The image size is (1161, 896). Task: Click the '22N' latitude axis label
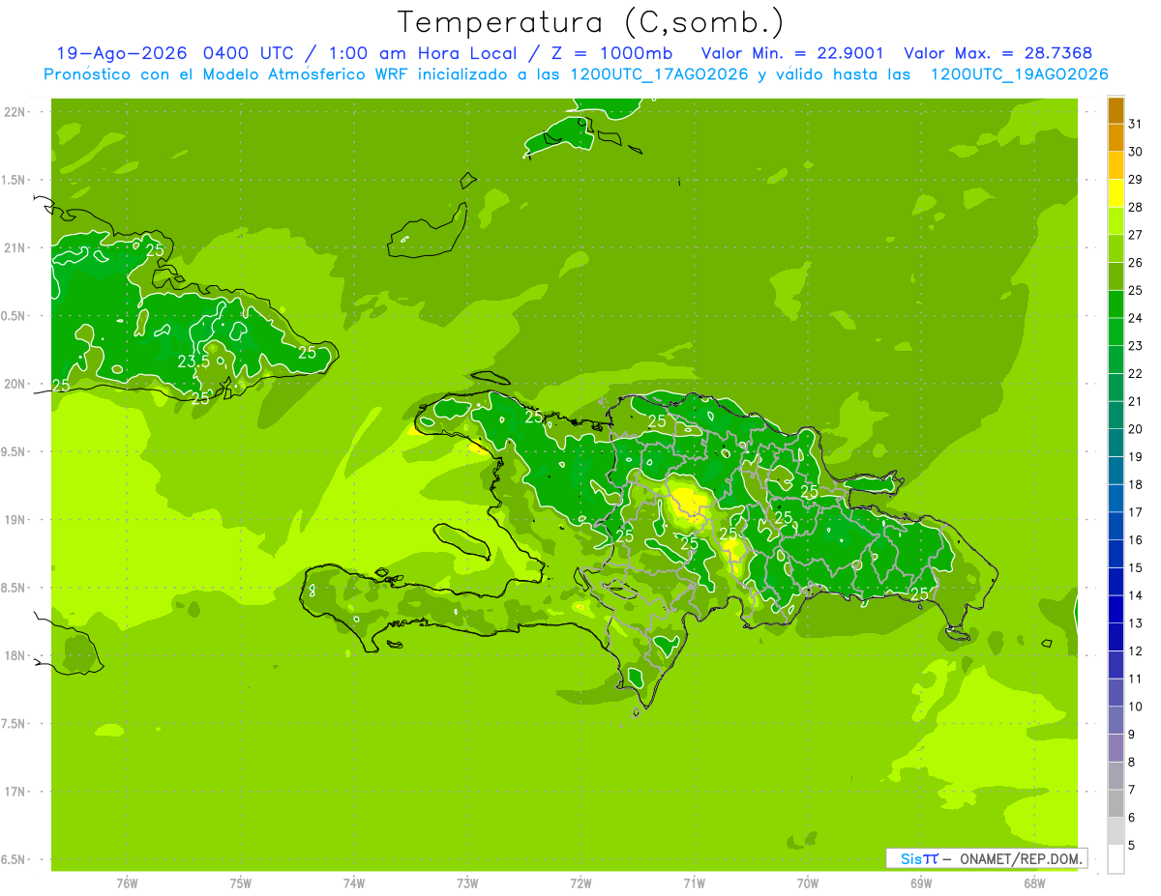click(x=15, y=111)
